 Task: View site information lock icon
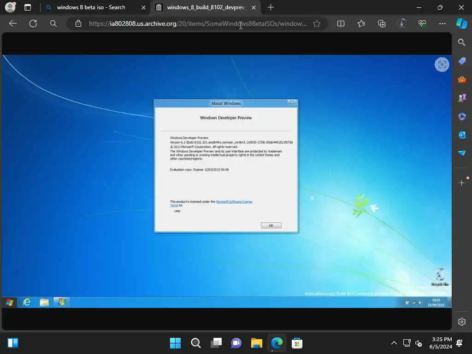click(78, 24)
